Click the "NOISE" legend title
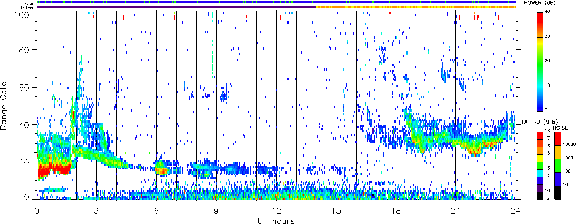The height and width of the screenshot is (224, 576). pos(561,128)
